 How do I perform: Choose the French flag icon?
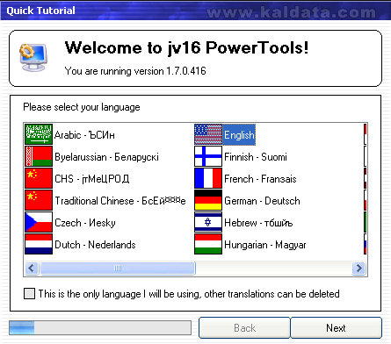click(x=208, y=178)
